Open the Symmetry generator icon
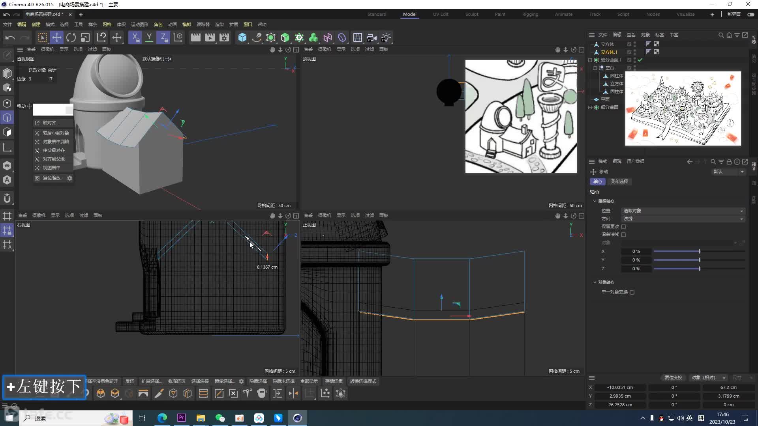The height and width of the screenshot is (426, 758). click(x=328, y=38)
